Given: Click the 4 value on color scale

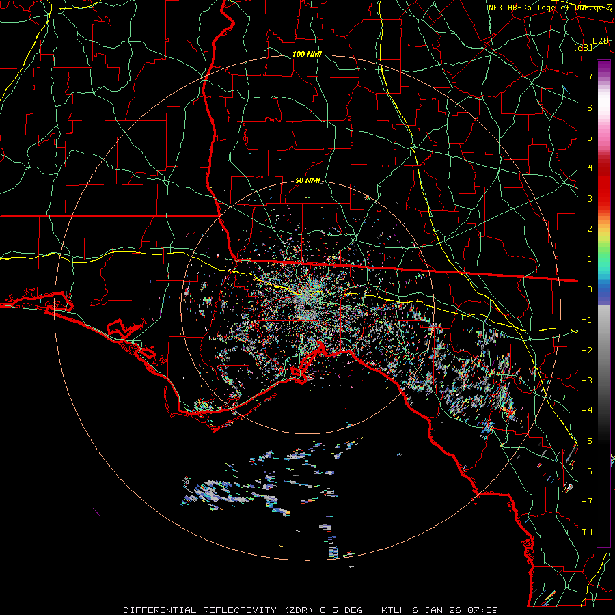Looking at the screenshot, I should coord(590,168).
